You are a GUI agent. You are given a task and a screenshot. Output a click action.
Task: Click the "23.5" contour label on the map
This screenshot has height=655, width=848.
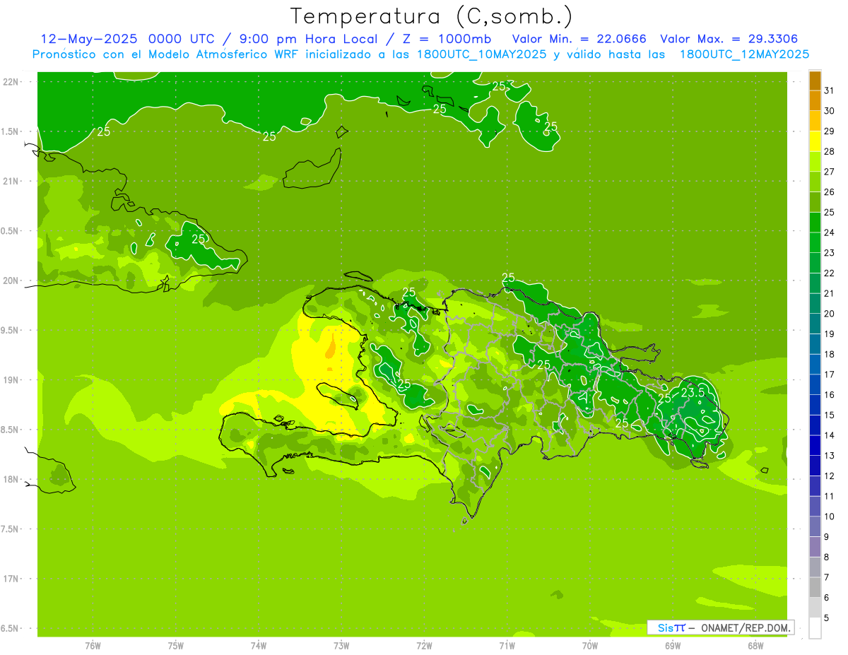(693, 392)
